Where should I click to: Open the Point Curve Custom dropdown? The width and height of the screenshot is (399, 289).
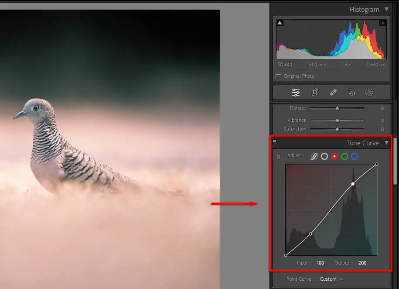[x=331, y=279]
